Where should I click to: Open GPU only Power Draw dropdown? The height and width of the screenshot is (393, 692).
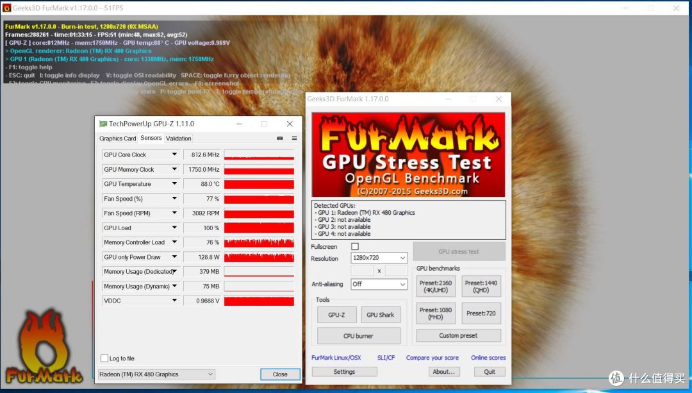tap(174, 256)
